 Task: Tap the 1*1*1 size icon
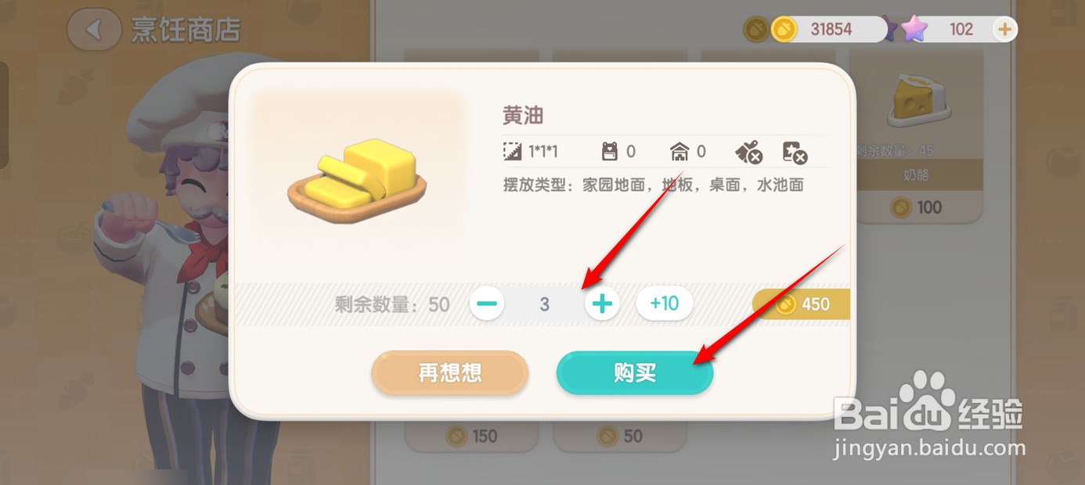pos(513,151)
